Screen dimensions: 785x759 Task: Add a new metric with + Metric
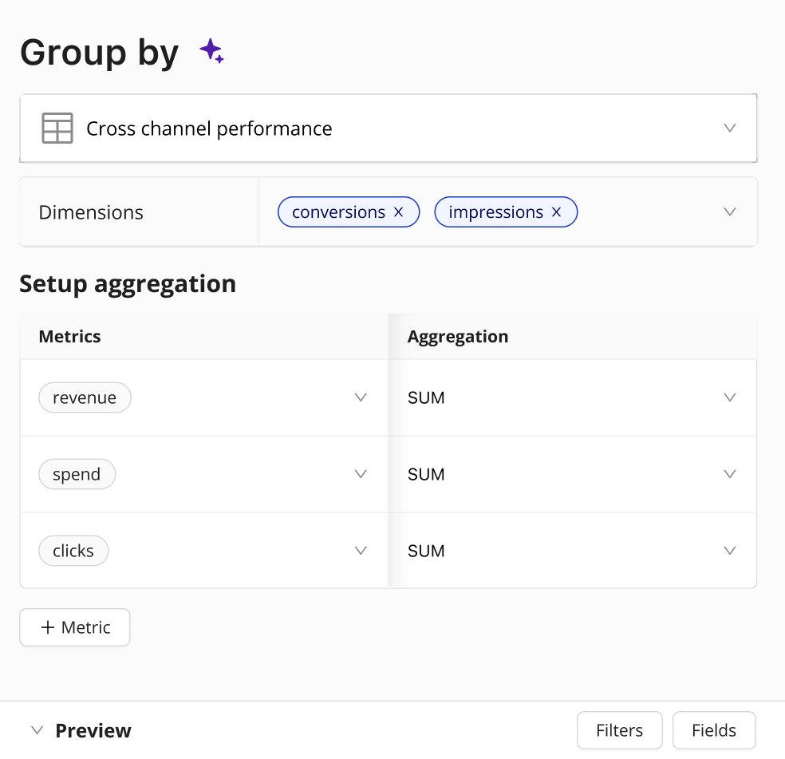click(75, 627)
